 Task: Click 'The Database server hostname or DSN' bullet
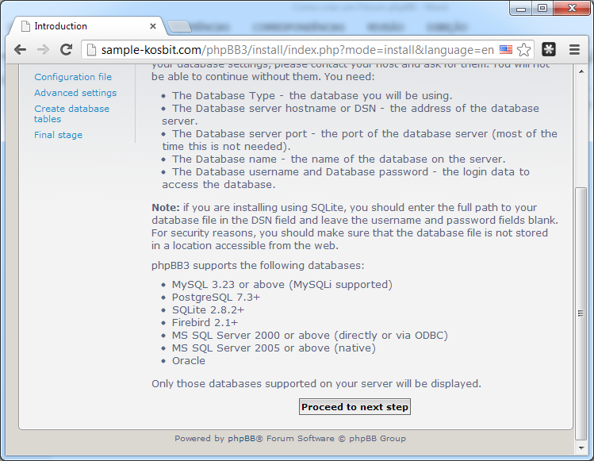(351, 114)
